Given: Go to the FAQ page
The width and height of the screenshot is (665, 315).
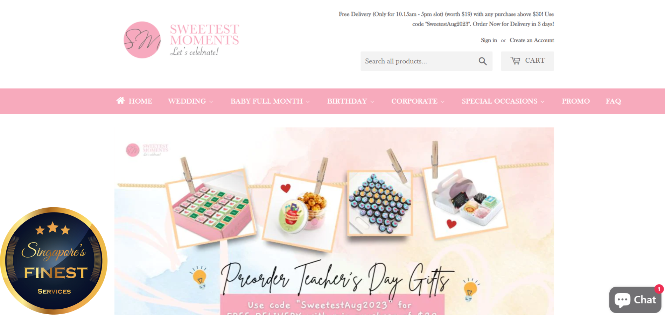Looking at the screenshot, I should tap(613, 101).
